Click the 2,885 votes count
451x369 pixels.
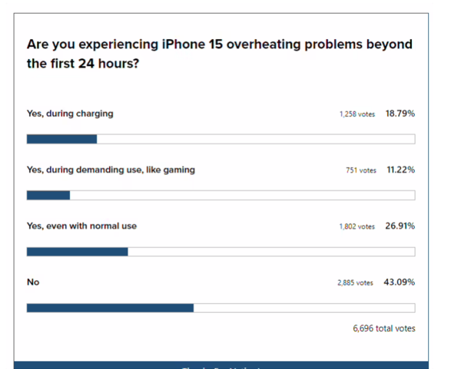click(355, 283)
